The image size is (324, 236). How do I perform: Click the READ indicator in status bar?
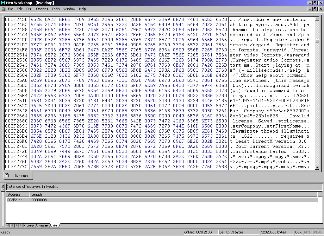point(318,232)
